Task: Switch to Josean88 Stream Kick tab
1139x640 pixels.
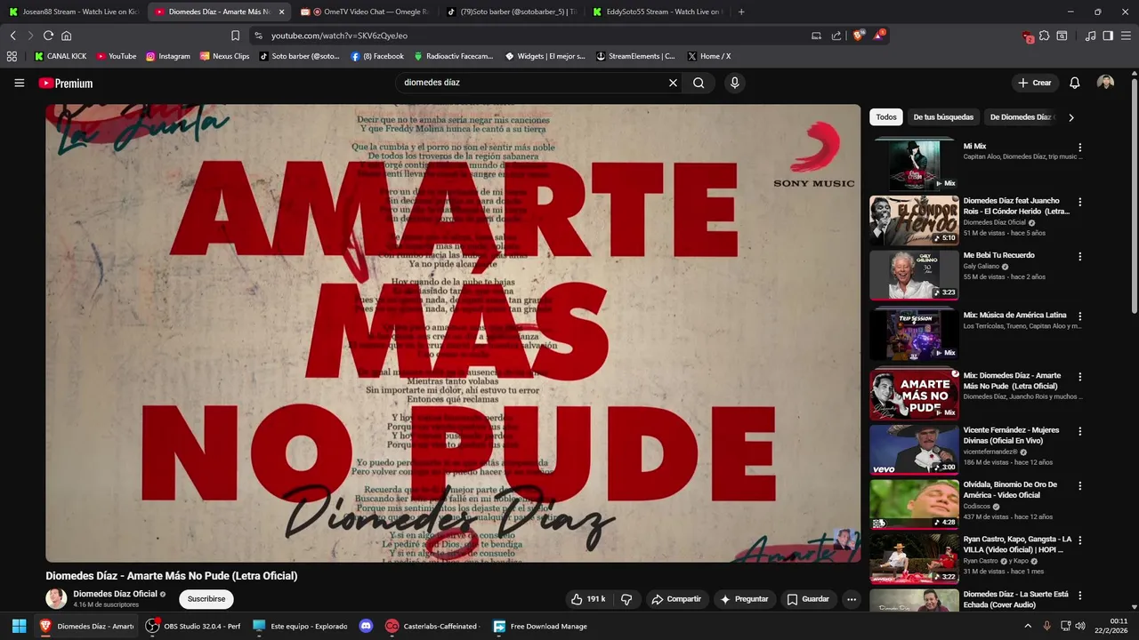Action: tap(75, 12)
